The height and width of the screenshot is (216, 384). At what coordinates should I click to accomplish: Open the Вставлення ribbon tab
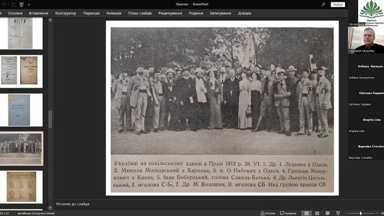coord(38,13)
